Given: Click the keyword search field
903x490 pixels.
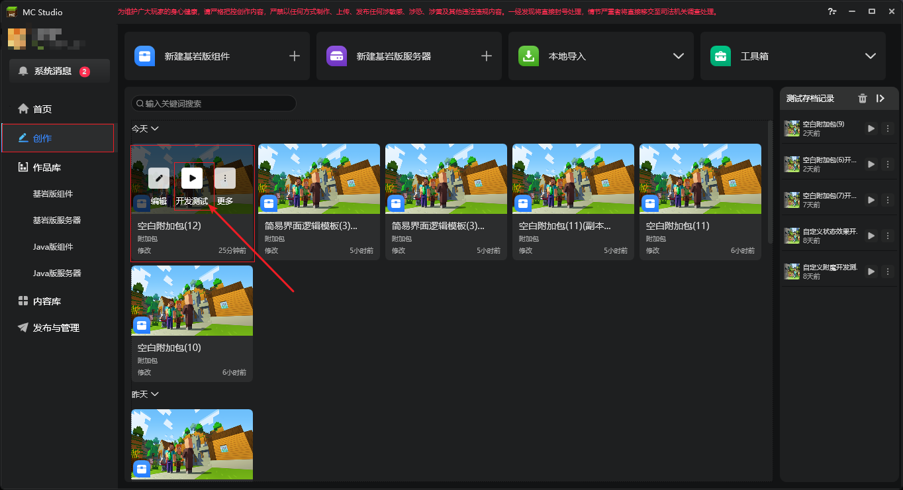Looking at the screenshot, I should point(214,103).
